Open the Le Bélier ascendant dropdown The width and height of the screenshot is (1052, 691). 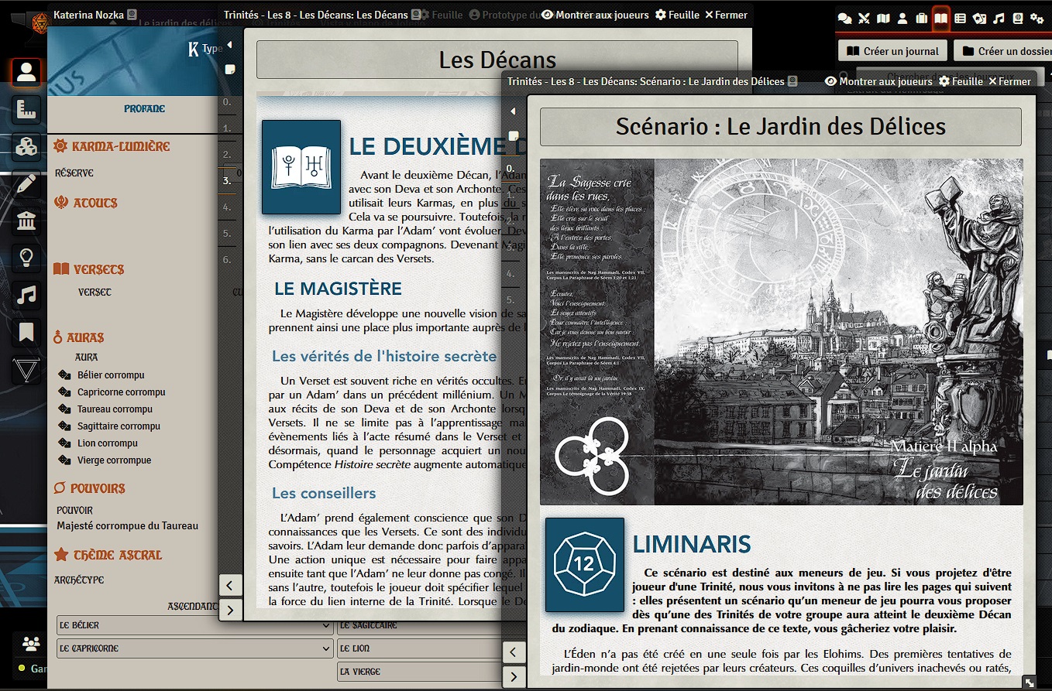coord(195,625)
